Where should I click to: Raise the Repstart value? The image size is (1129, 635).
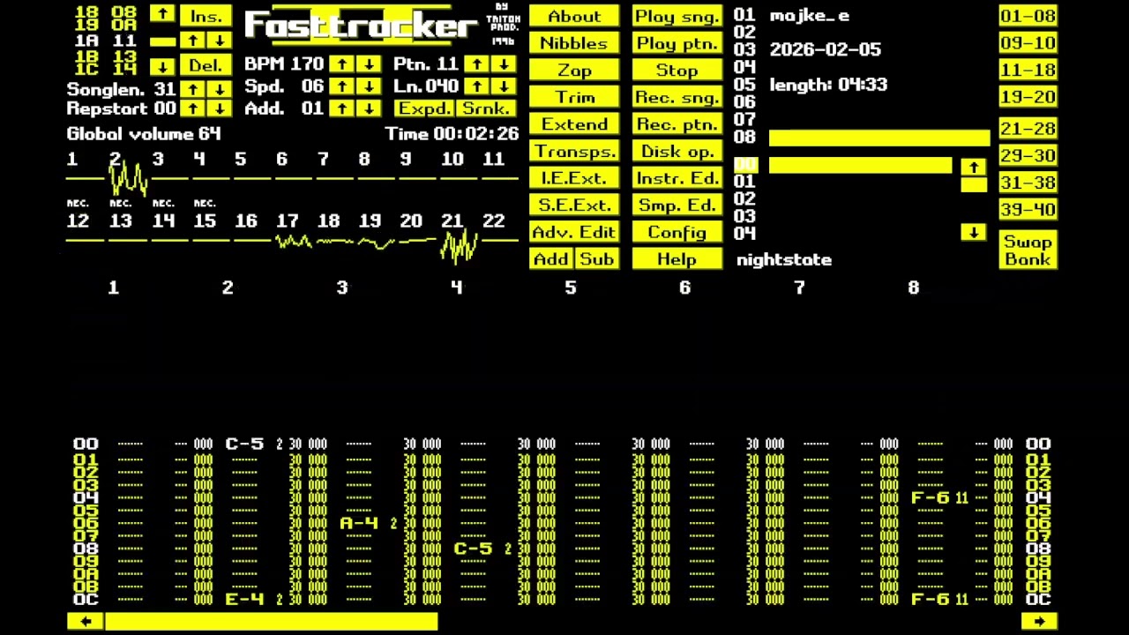(x=193, y=108)
